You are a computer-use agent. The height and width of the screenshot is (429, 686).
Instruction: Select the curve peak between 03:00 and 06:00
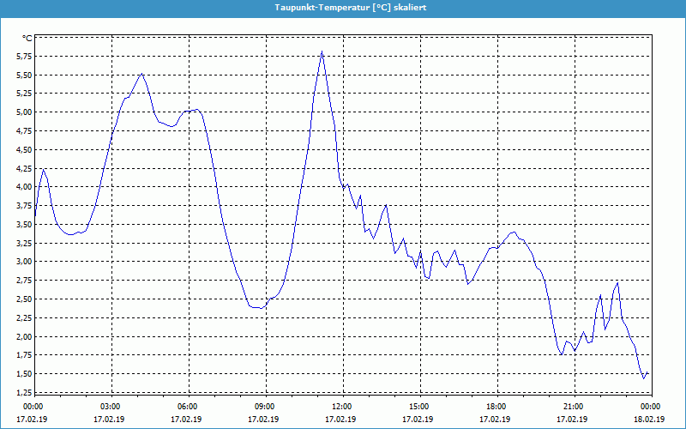pyautogui.click(x=141, y=74)
